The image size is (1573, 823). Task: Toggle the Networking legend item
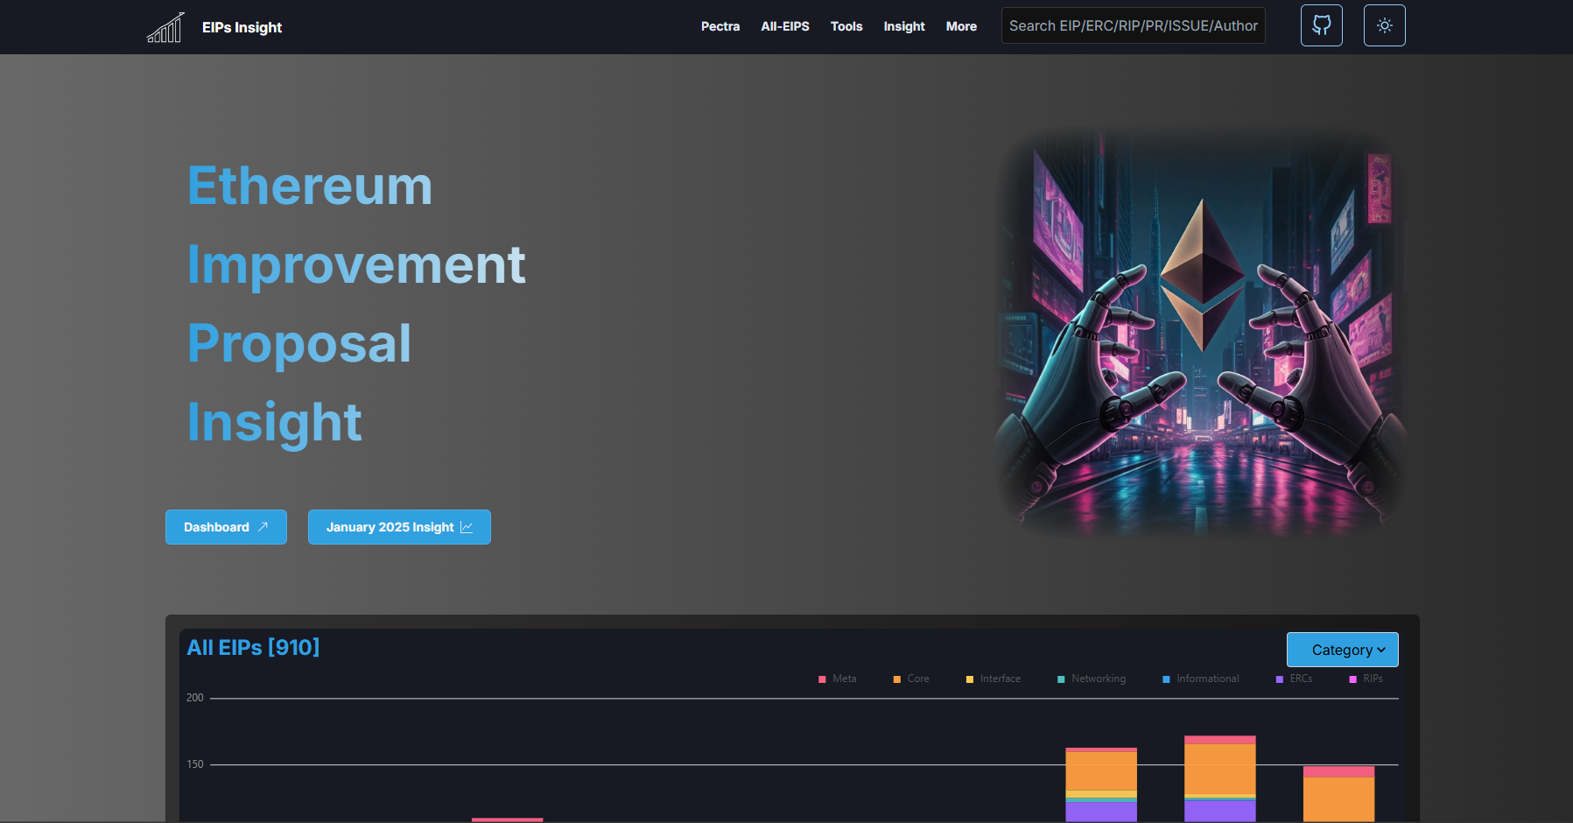(x=1092, y=679)
